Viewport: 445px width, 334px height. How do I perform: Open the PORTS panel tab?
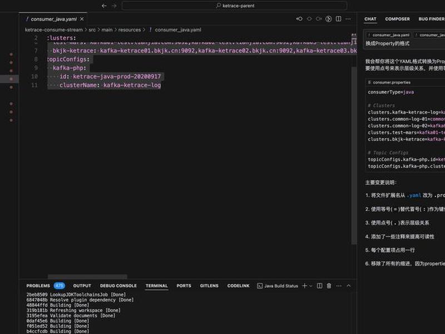coord(184,286)
